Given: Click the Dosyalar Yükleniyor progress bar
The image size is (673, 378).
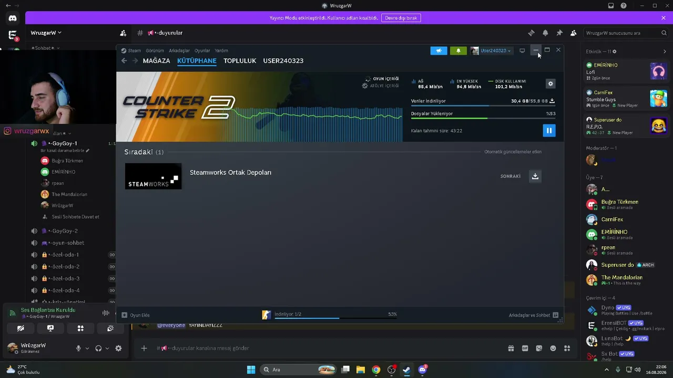Looking at the screenshot, I should 483,118.
